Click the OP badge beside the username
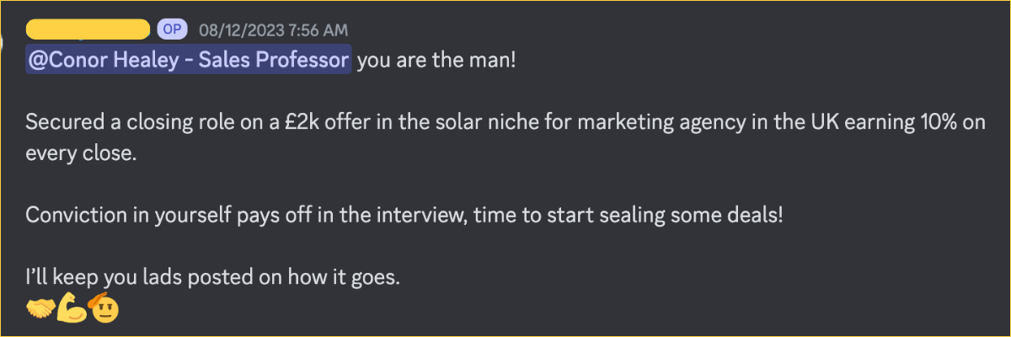1011x337 pixels. click(171, 30)
